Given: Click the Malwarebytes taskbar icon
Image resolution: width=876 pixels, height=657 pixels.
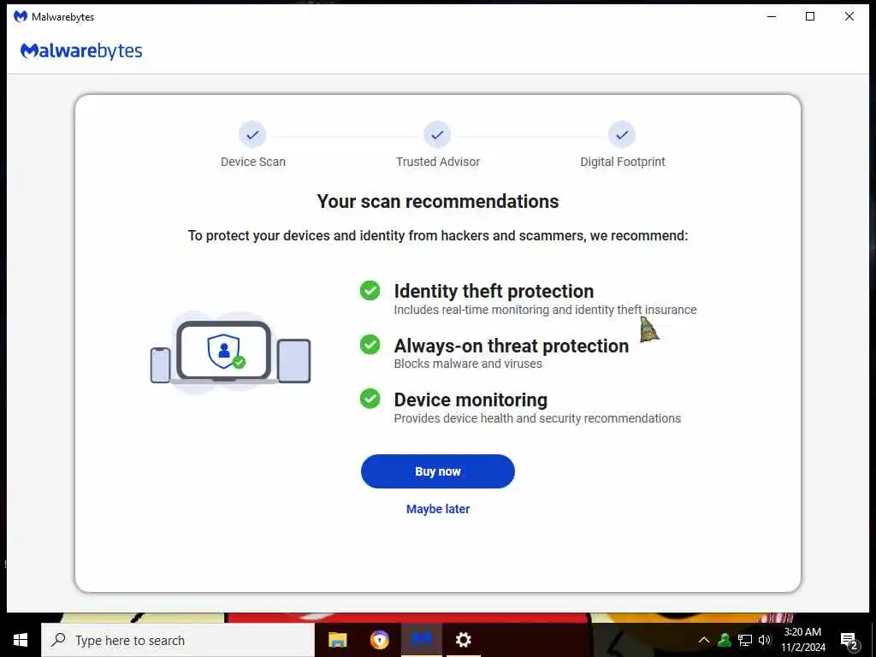Looking at the screenshot, I should pos(422,640).
